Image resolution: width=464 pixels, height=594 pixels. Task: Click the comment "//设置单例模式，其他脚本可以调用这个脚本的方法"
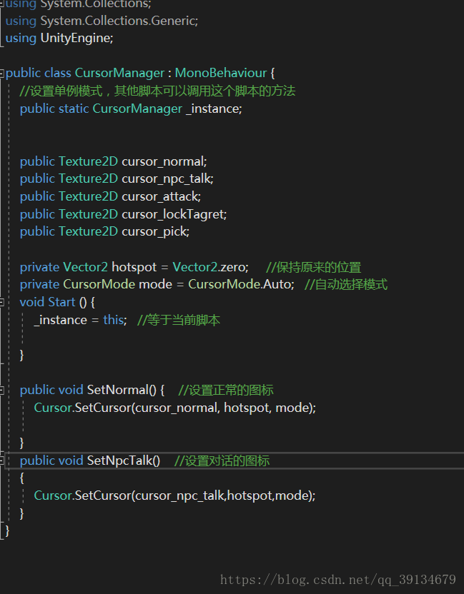click(x=157, y=91)
